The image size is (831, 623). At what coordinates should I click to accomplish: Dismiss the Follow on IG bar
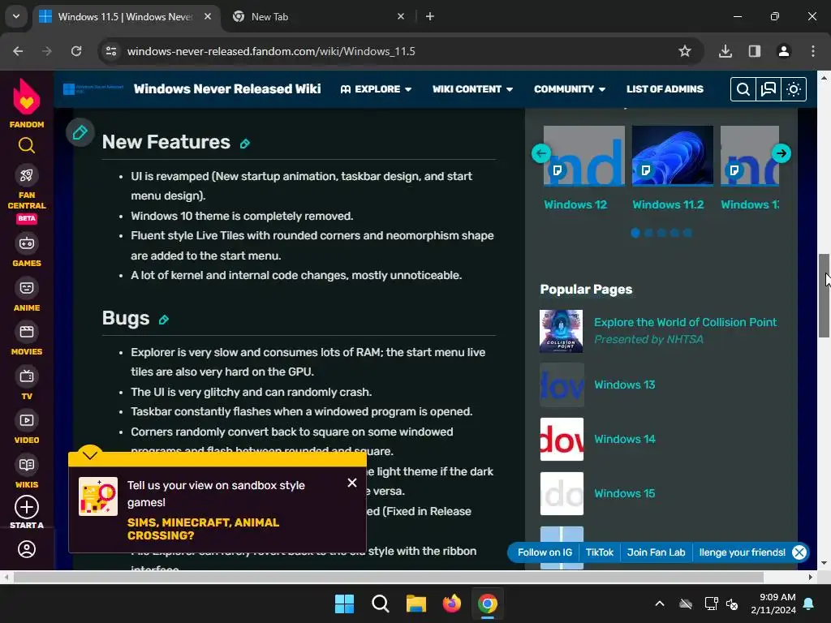pyautogui.click(x=799, y=552)
